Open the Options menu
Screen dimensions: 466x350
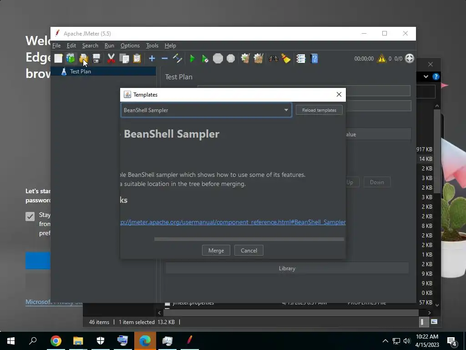point(130,46)
